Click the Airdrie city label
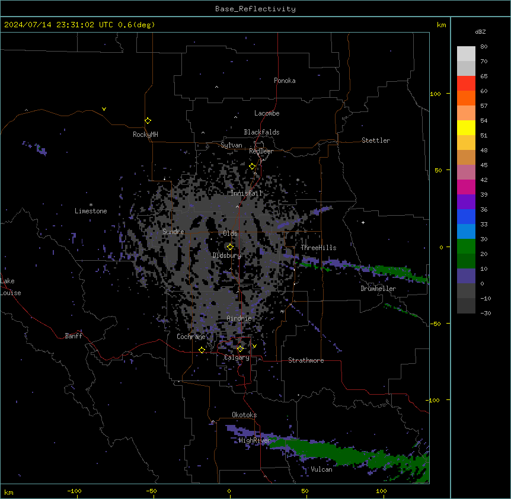The width and height of the screenshot is (511, 499). point(239,318)
